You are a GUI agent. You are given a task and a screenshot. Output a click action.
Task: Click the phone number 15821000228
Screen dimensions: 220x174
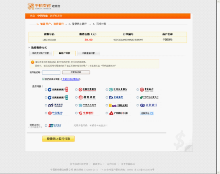click(x=49, y=40)
